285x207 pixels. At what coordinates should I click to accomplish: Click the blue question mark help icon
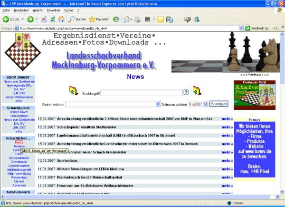tap(186, 92)
